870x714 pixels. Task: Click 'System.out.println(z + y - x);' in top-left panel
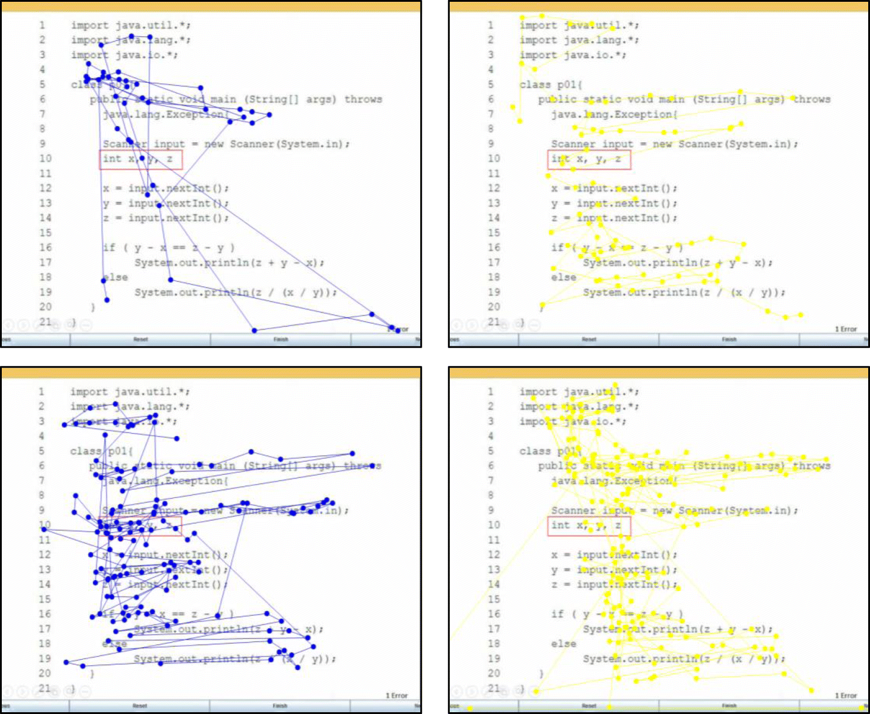coord(230,262)
